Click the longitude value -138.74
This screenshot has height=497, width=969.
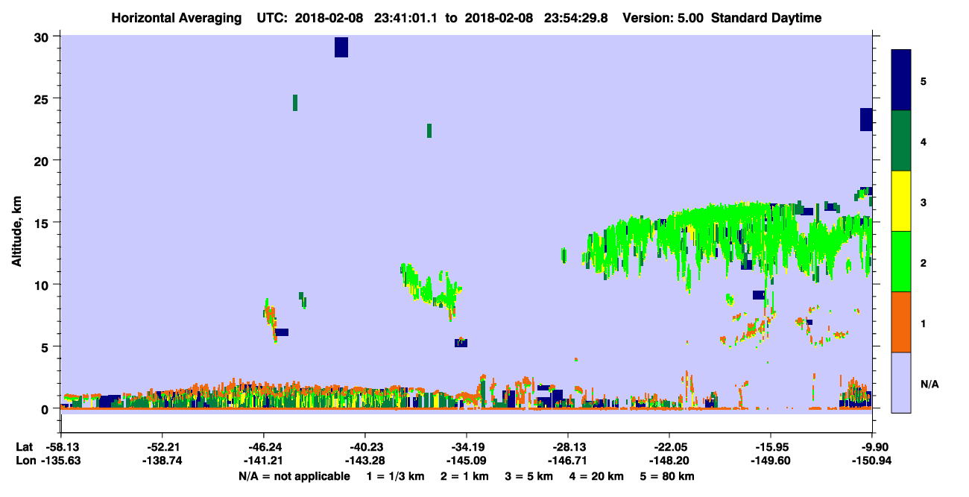pos(162,460)
